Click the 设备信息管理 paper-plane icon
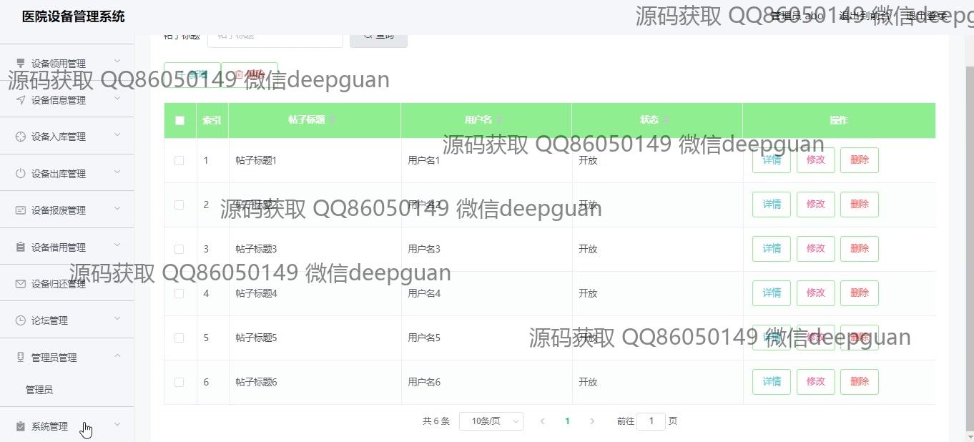 [21, 100]
